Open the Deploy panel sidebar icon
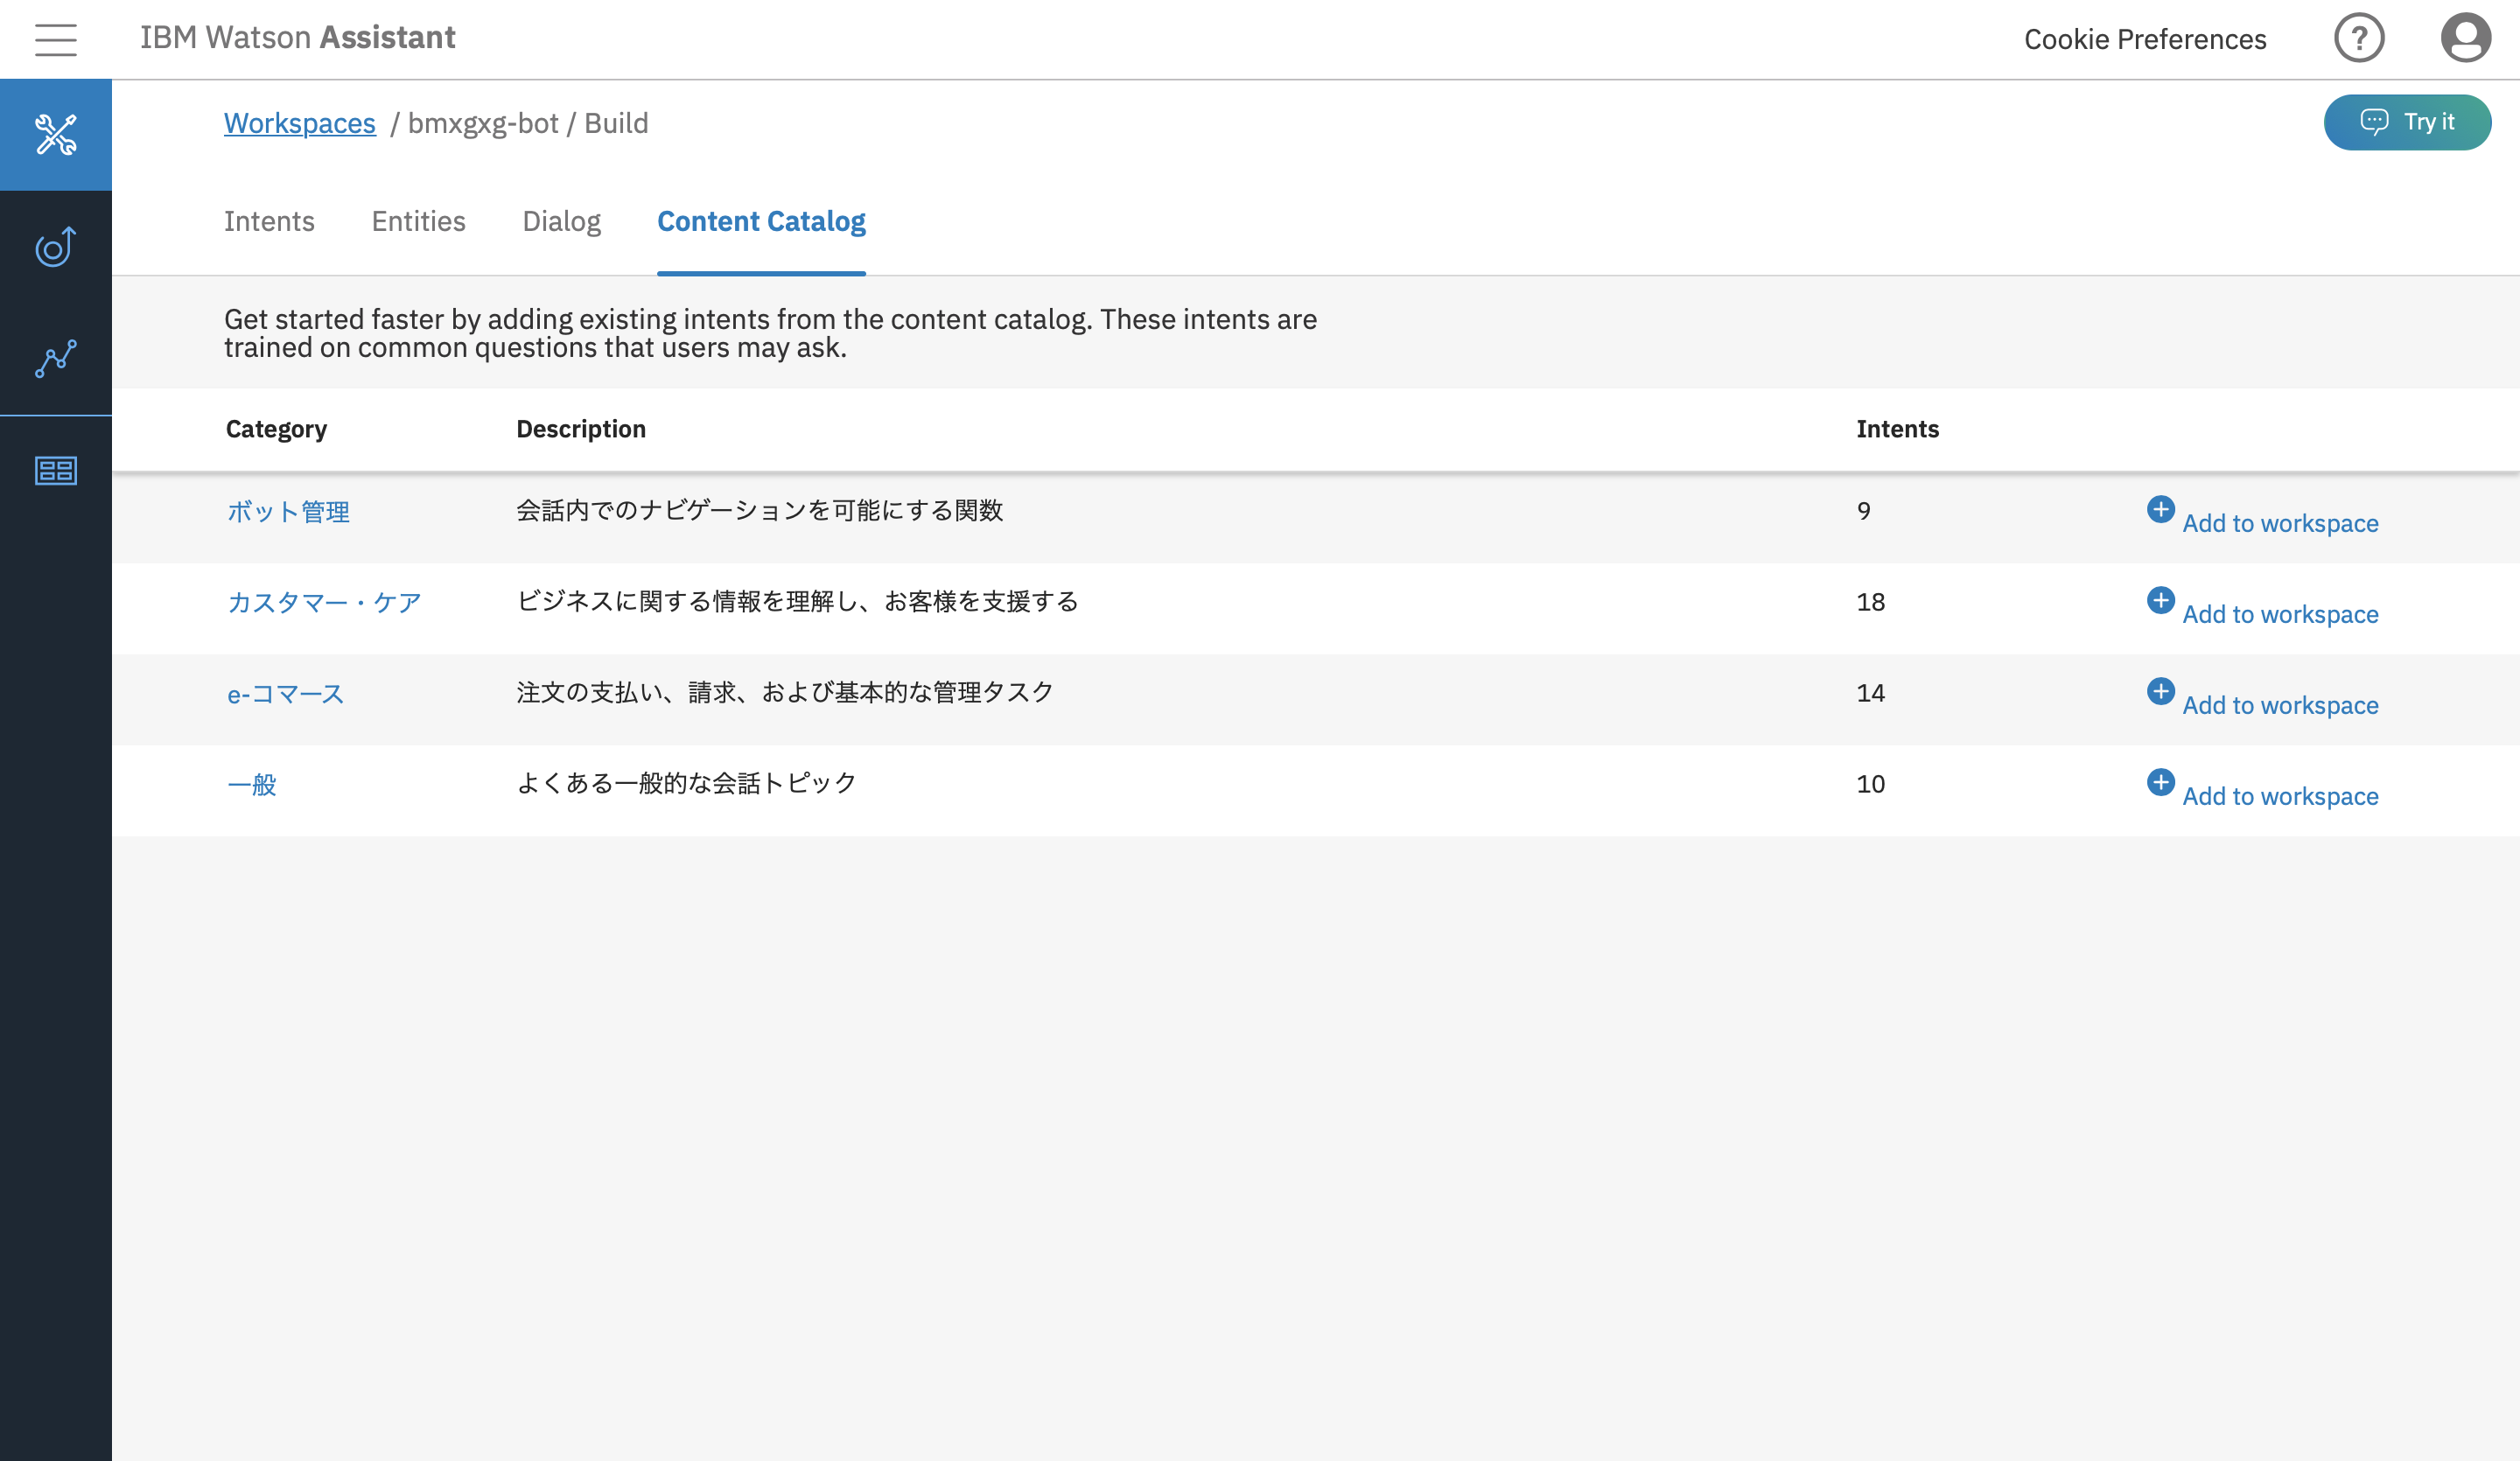This screenshot has width=2520, height=1461. [56, 470]
